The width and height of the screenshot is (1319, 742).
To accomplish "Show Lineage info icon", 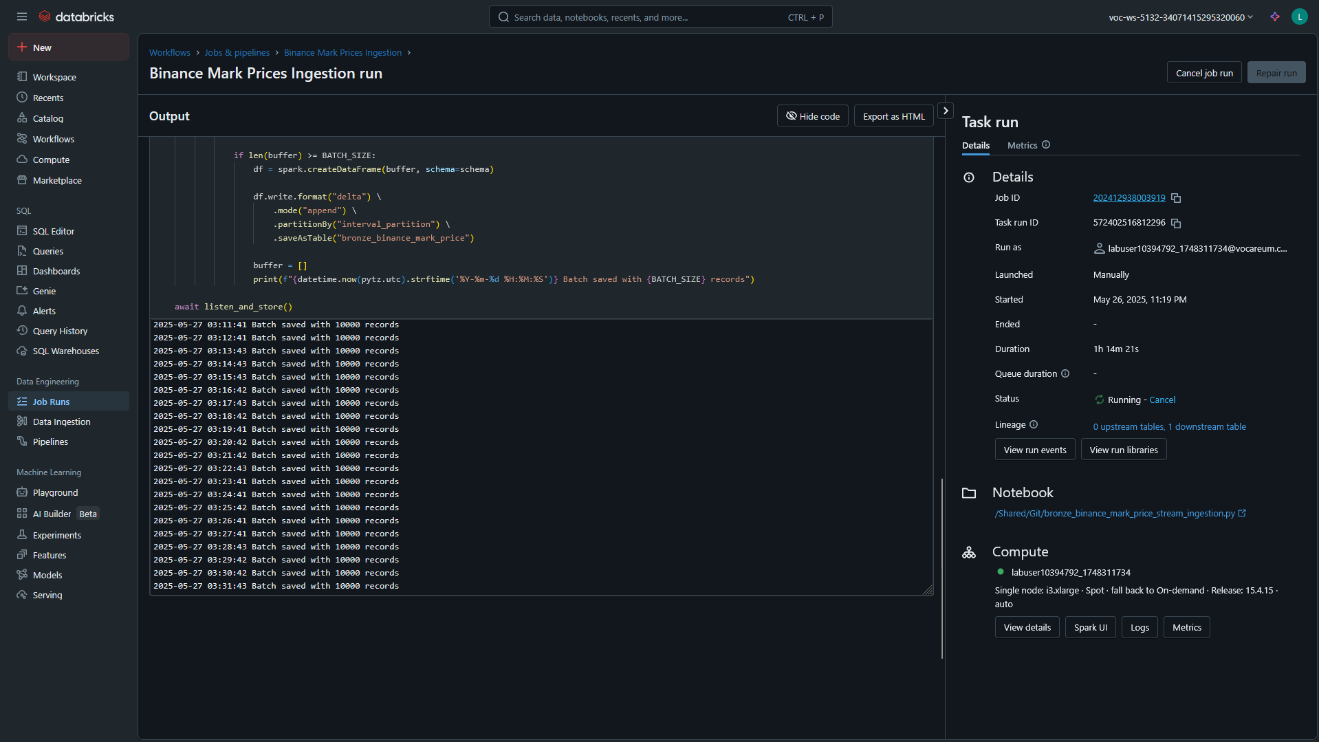I will pos(1034,425).
